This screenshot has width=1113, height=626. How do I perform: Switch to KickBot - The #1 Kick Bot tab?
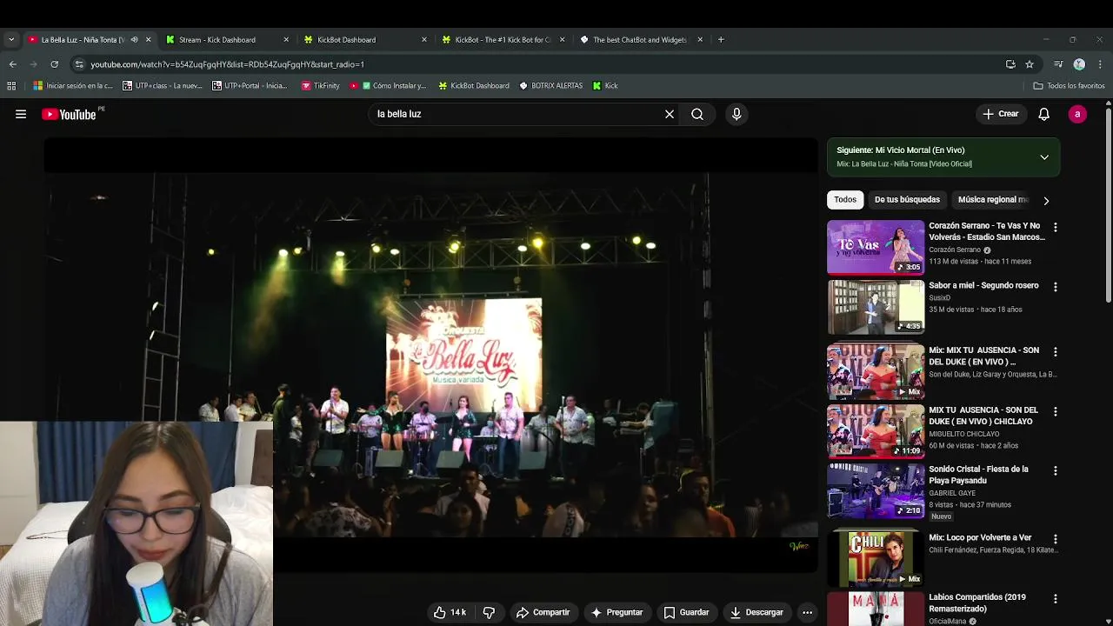(x=504, y=39)
